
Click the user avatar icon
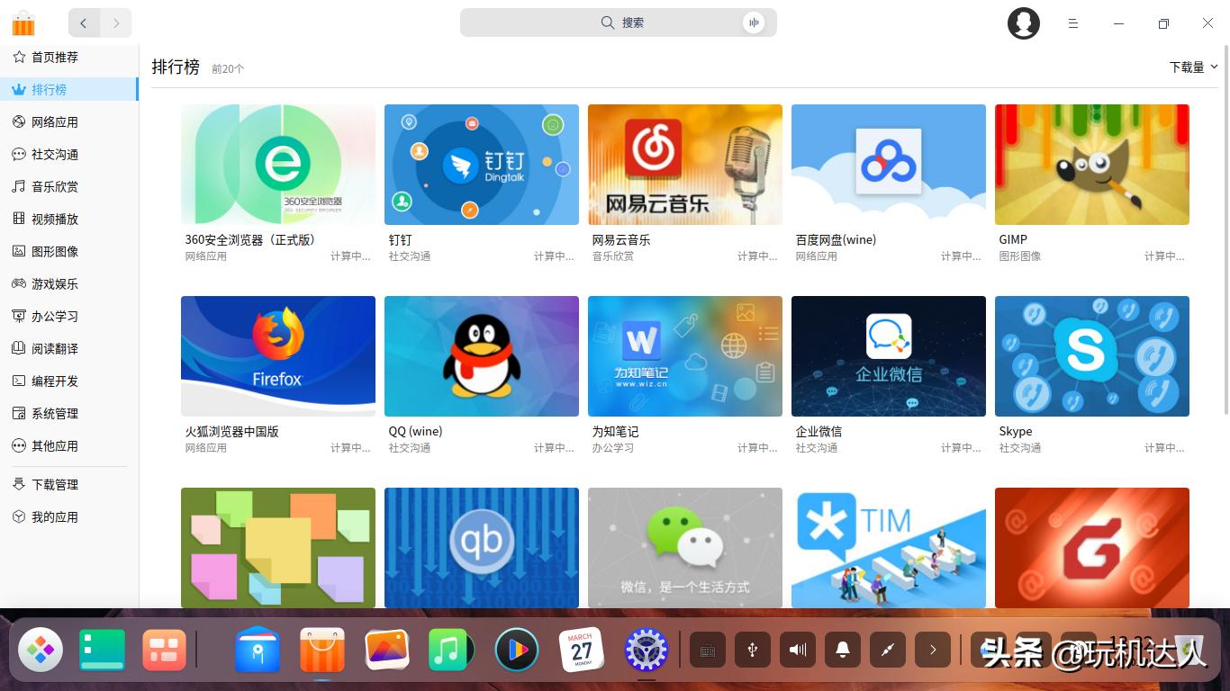point(1023,23)
